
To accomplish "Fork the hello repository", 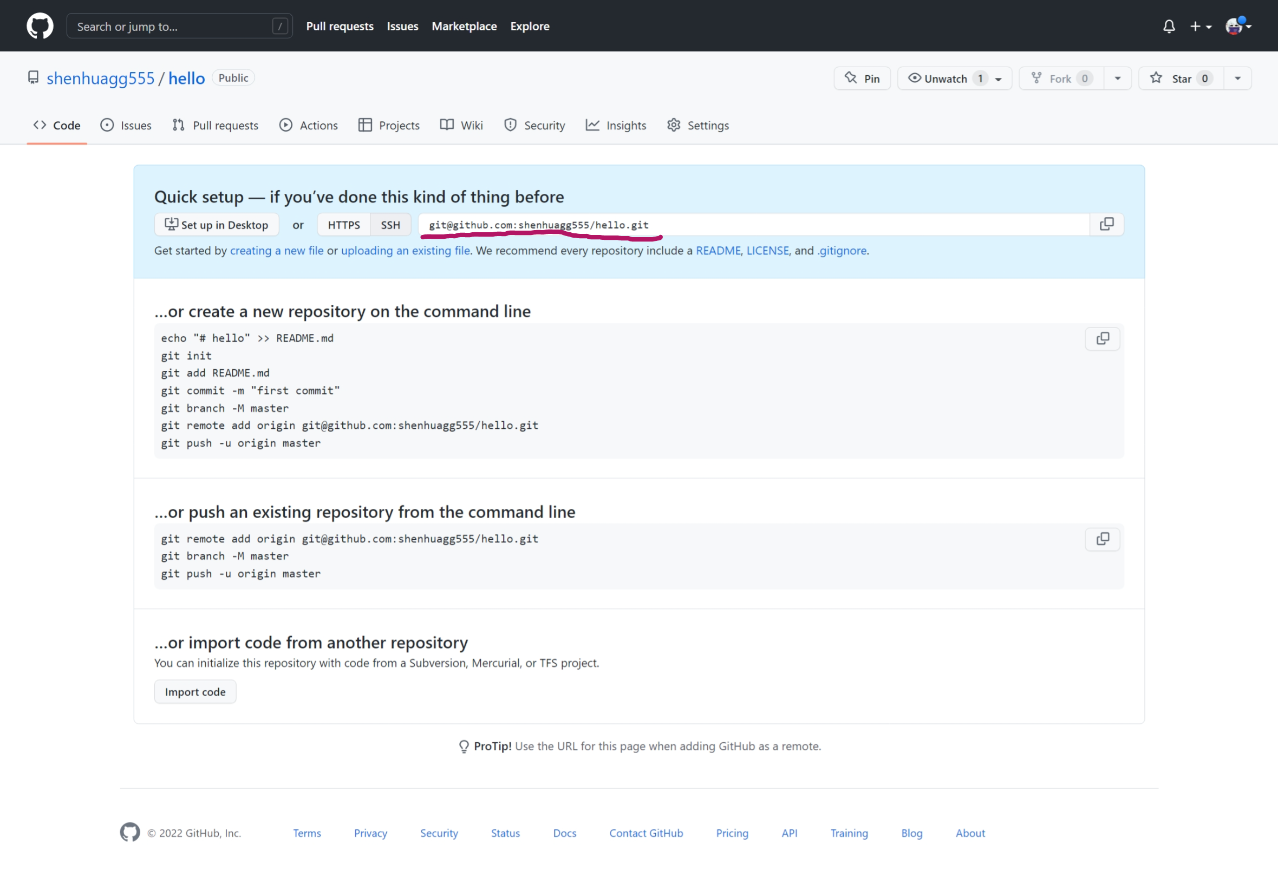I will 1061,78.
